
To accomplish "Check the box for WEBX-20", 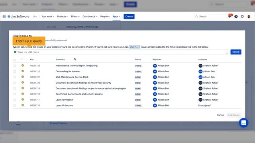I will 15,83.
